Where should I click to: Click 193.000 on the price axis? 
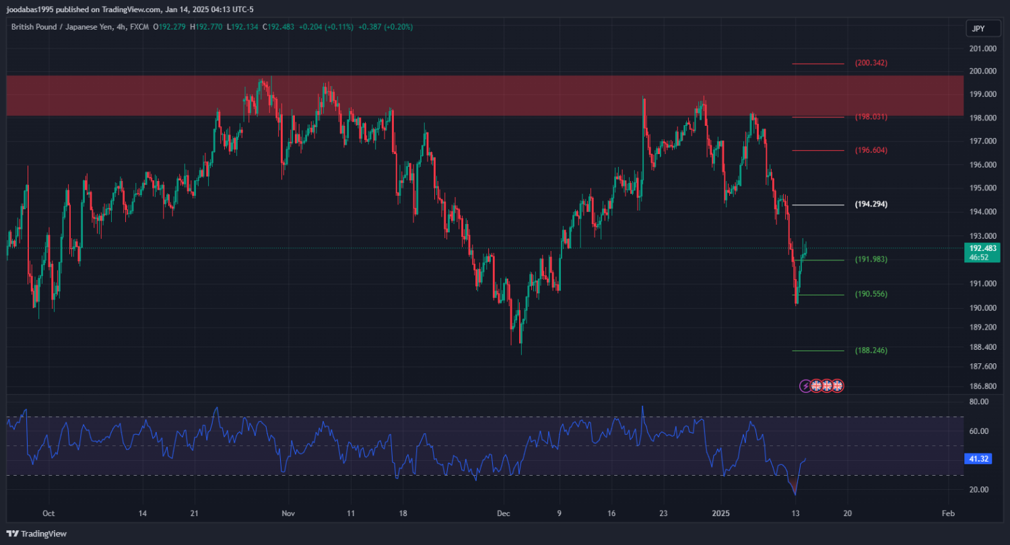pyautogui.click(x=984, y=236)
